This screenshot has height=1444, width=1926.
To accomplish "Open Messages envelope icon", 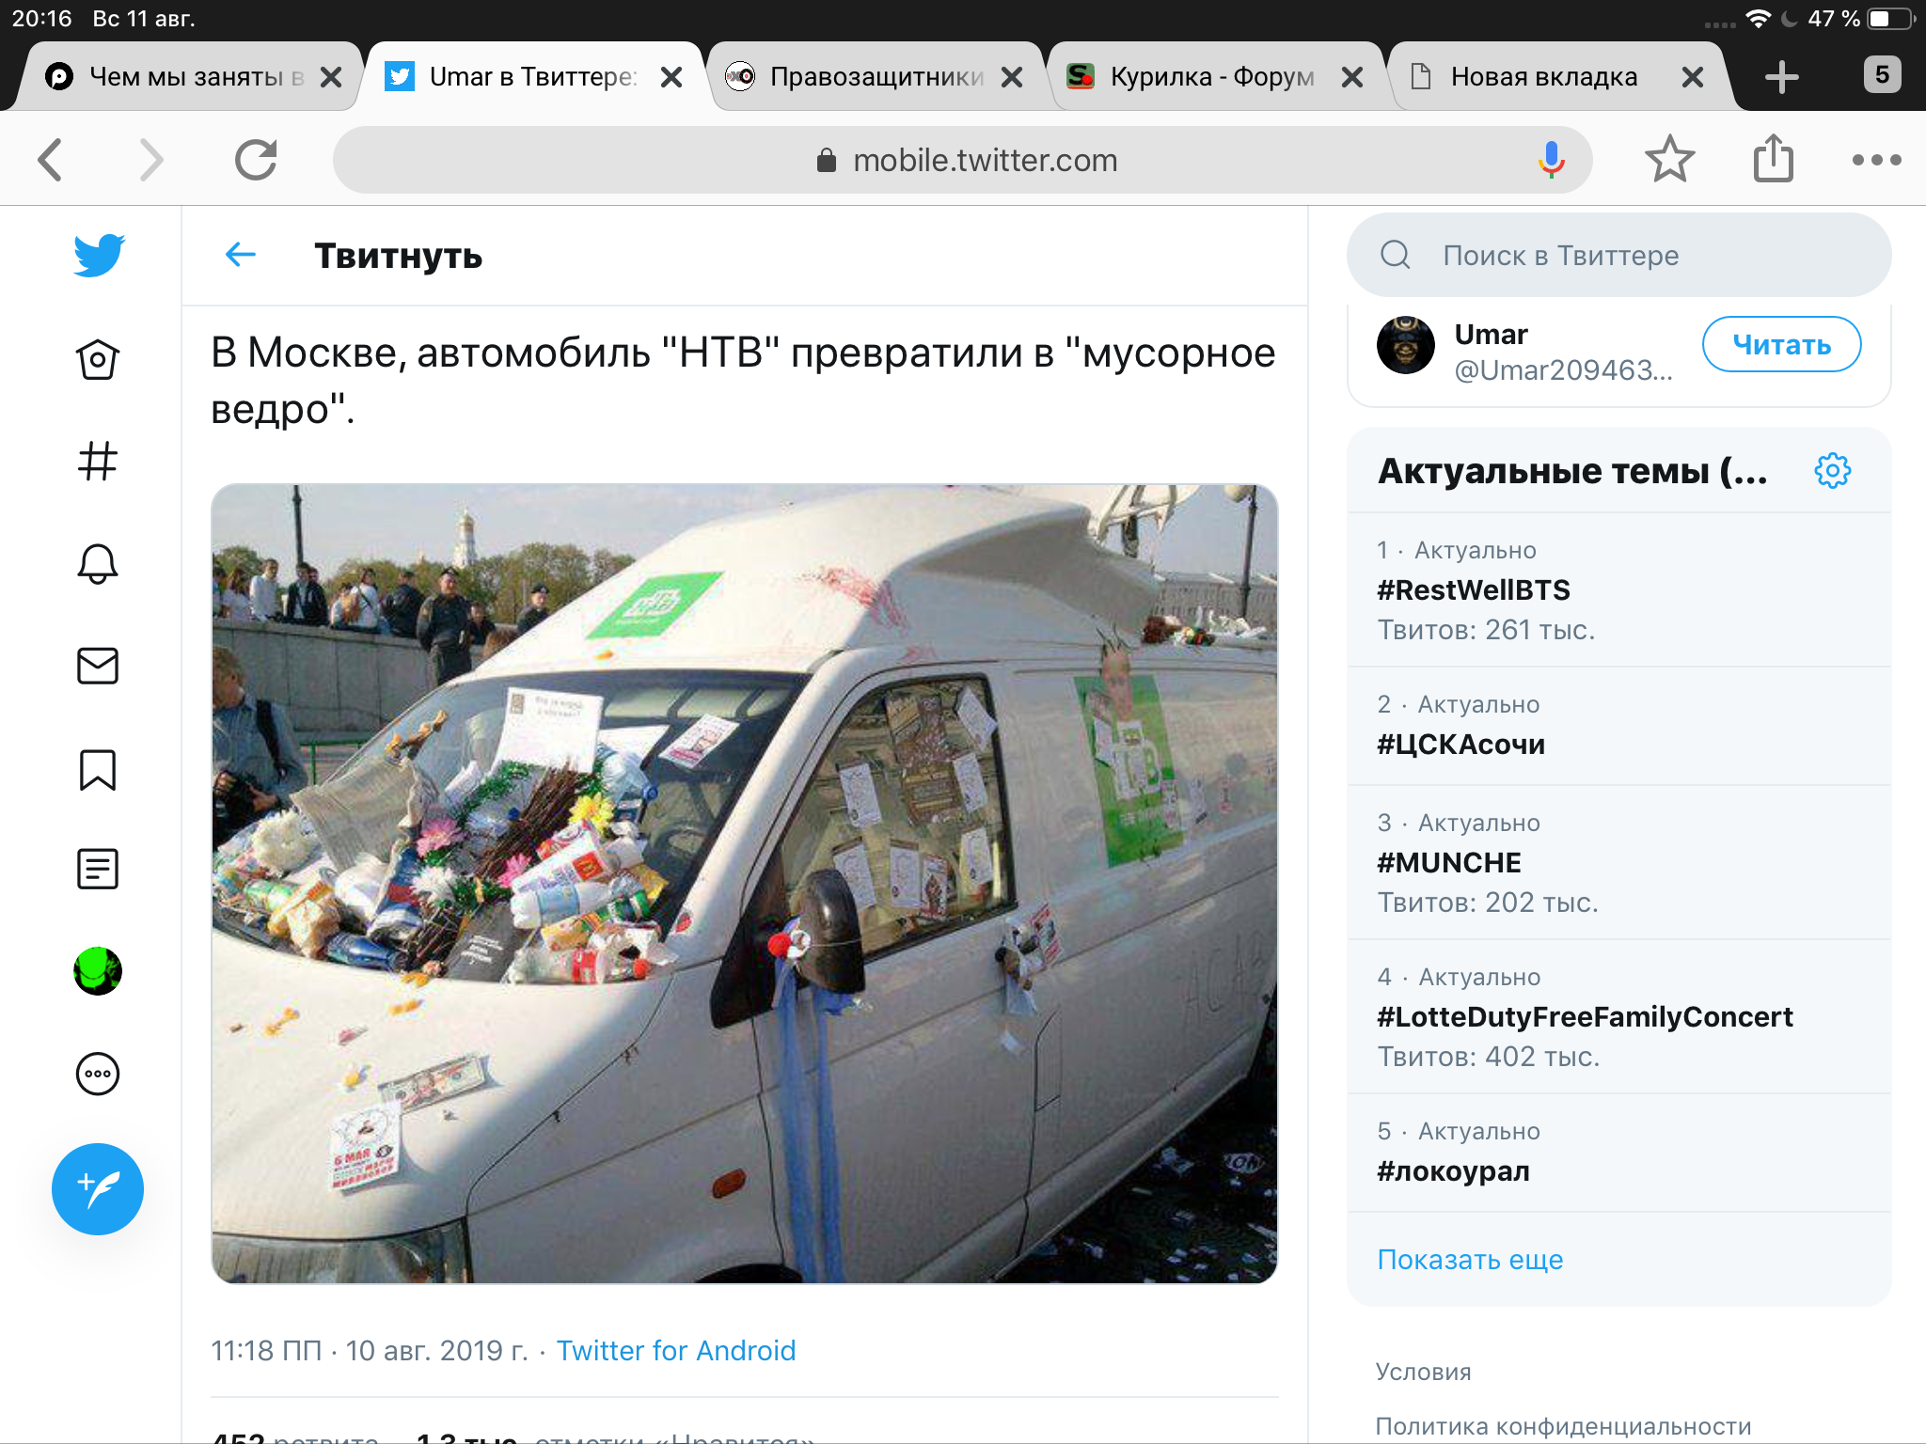I will (x=98, y=666).
